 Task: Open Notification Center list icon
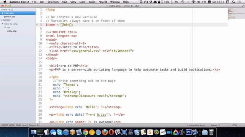(239, 2)
